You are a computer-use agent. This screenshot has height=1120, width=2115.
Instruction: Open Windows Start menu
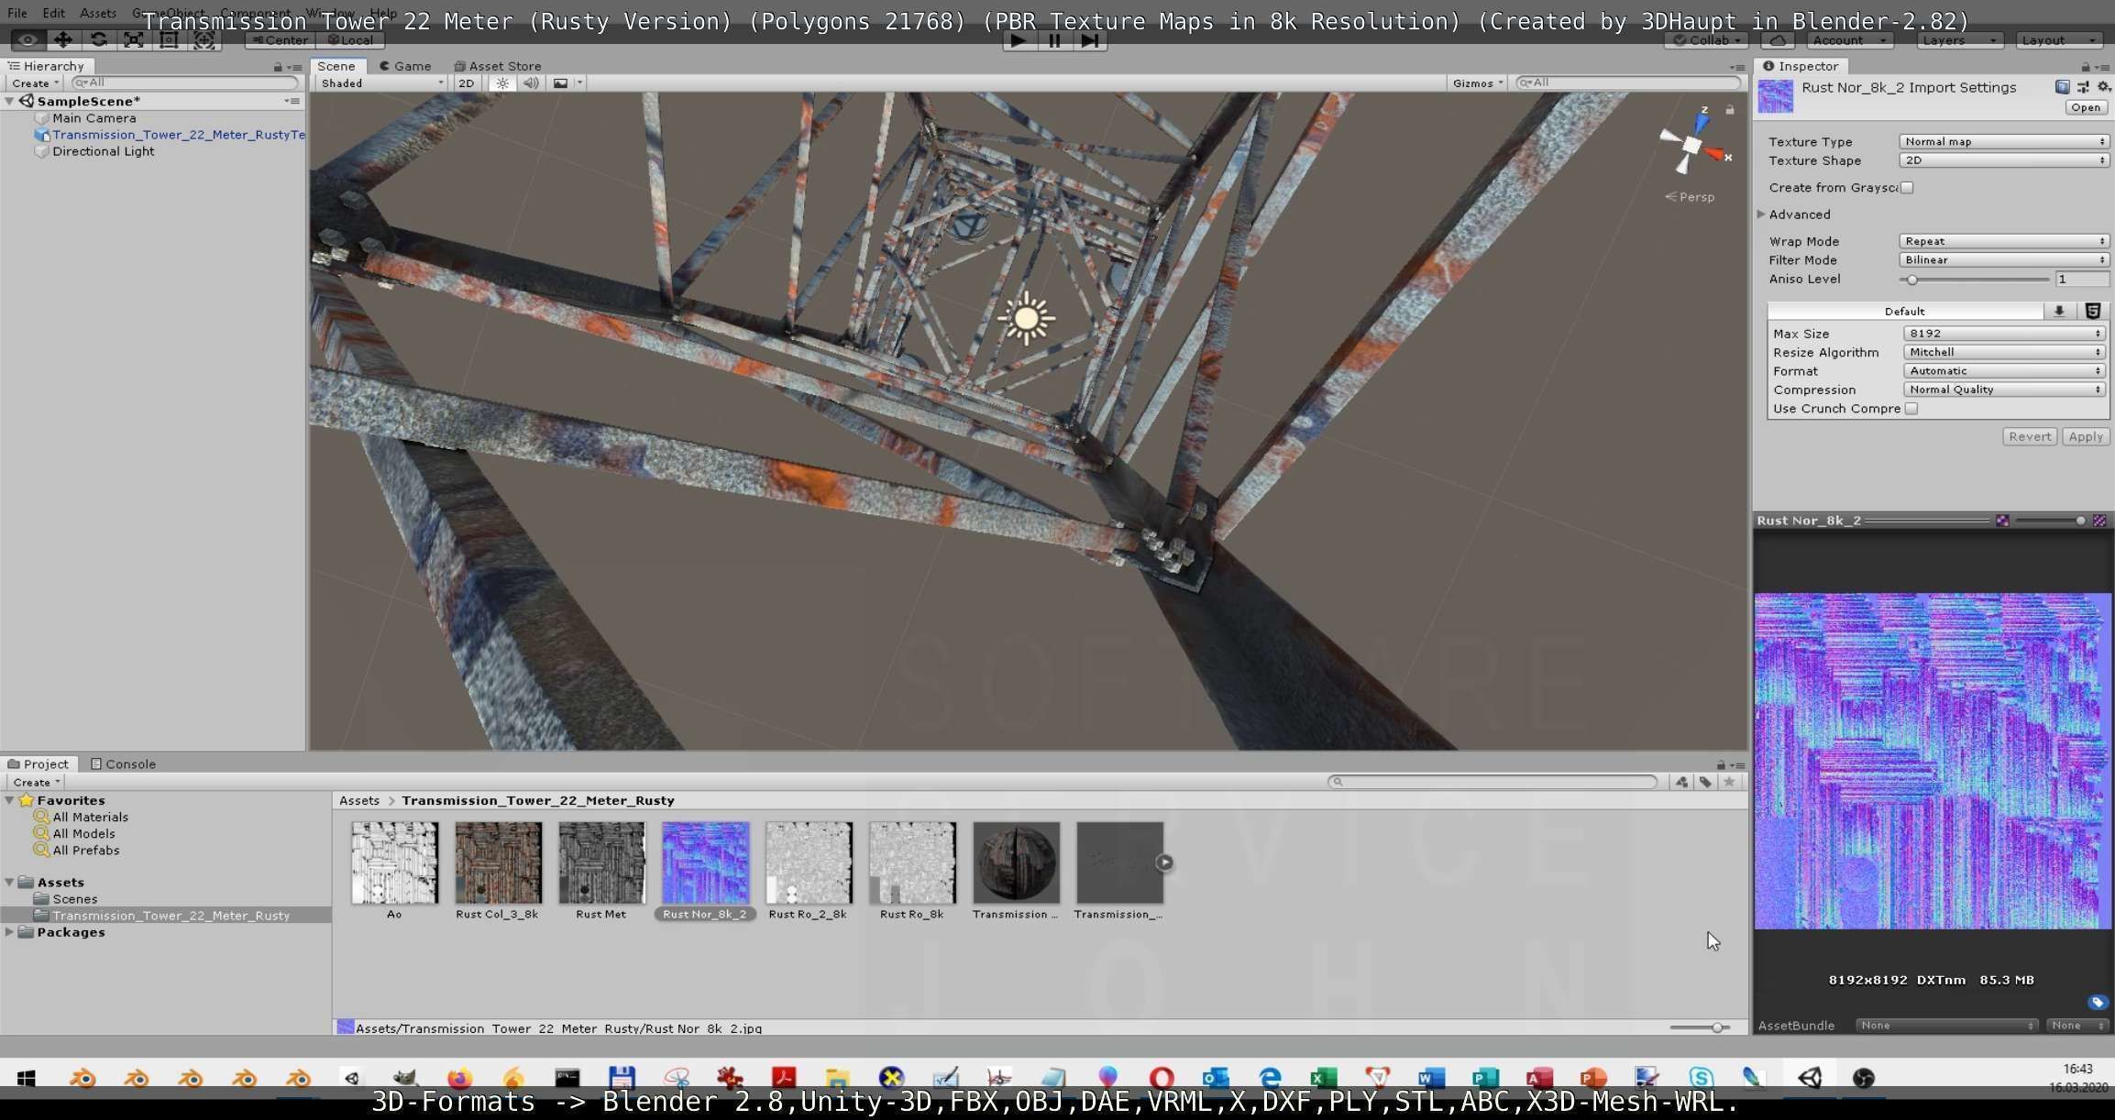tap(26, 1079)
